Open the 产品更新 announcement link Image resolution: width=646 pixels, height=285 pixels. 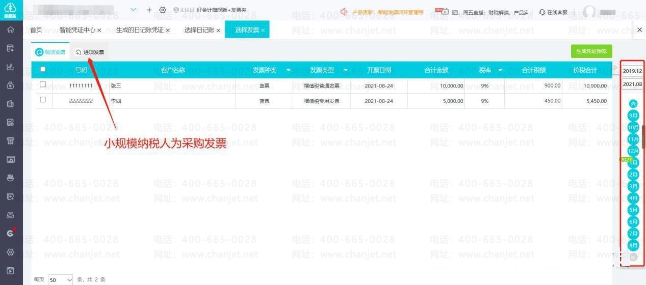click(388, 12)
